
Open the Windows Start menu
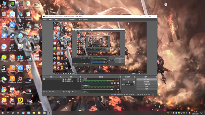[x=3, y=113]
